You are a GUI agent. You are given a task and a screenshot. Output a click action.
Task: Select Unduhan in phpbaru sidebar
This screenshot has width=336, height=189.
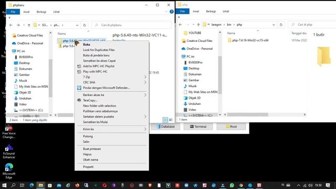(x=23, y=98)
